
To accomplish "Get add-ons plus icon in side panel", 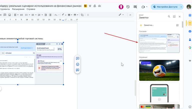I will pos(190,61).
